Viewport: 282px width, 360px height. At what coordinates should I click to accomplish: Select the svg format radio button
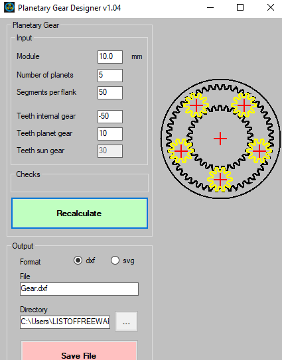115,261
